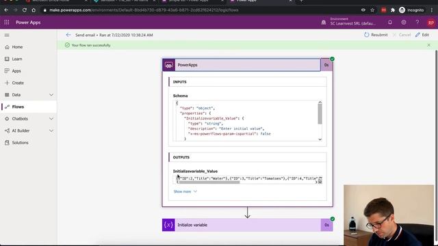Edit the flow
The image size is (438, 246).
click(422, 35)
